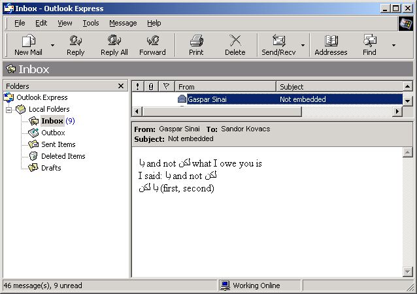417x294 pixels.
Task: Click message list horizontal scroll left arrow
Action: point(137,111)
